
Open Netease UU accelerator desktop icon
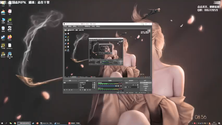click(x=10, y=55)
